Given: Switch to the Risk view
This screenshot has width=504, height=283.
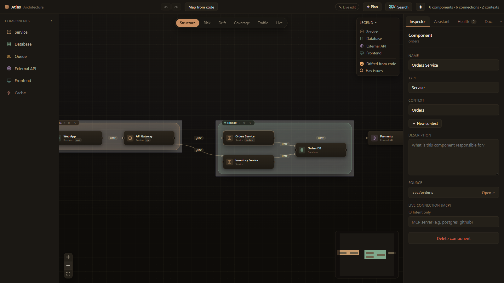Looking at the screenshot, I should tap(207, 23).
